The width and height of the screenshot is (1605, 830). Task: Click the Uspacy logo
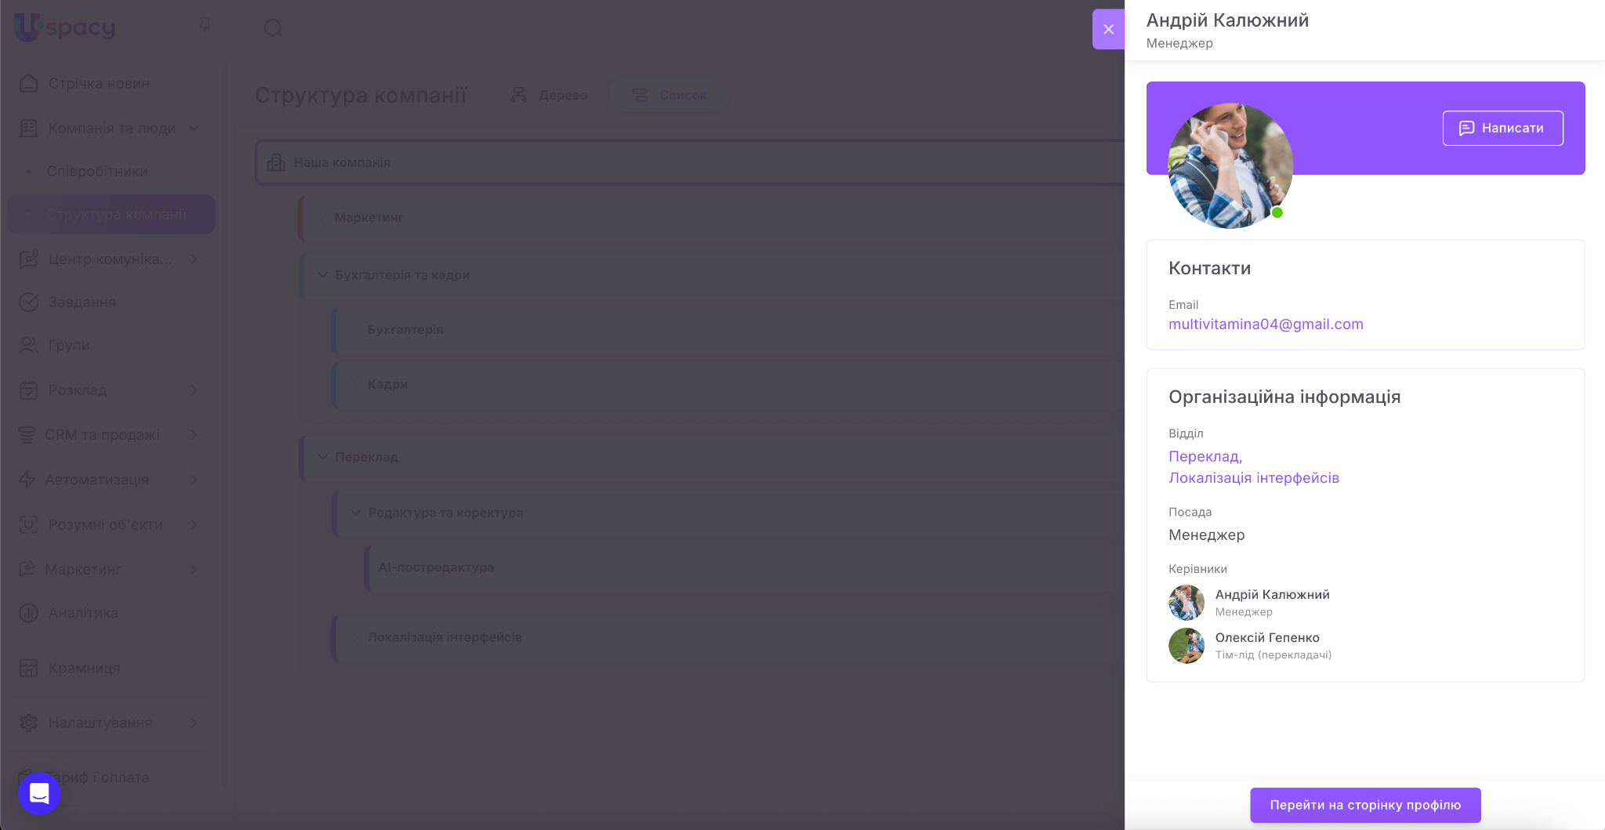click(64, 27)
